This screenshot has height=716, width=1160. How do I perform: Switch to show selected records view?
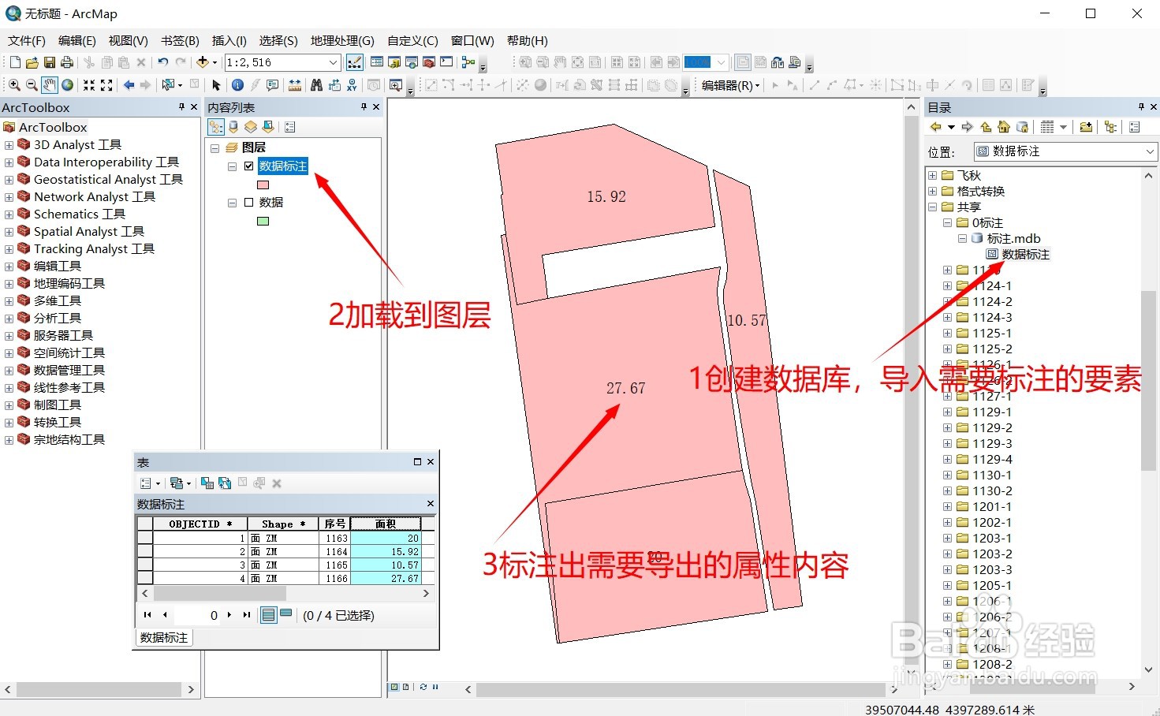[x=285, y=614]
